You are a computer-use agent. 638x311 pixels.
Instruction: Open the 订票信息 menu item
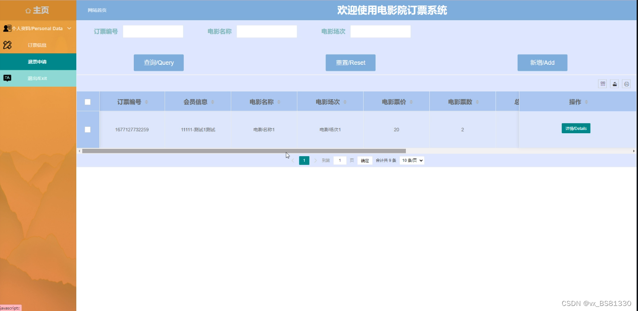[x=38, y=45]
